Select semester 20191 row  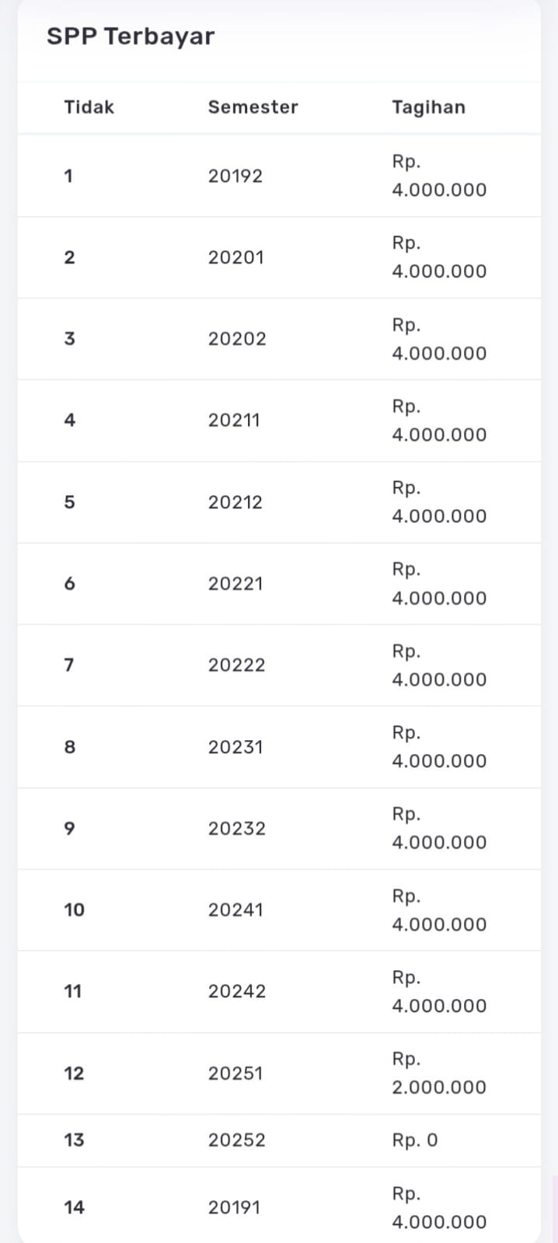pos(234,1208)
